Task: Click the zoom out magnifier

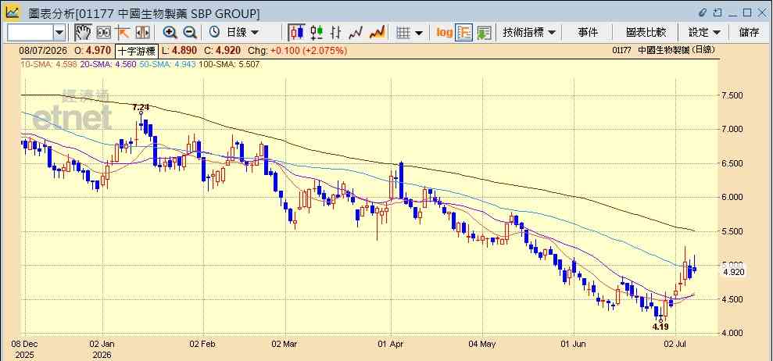Action: [190, 33]
